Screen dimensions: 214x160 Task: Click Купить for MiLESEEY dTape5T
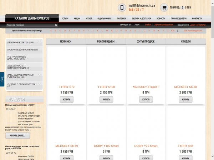click(x=146, y=100)
